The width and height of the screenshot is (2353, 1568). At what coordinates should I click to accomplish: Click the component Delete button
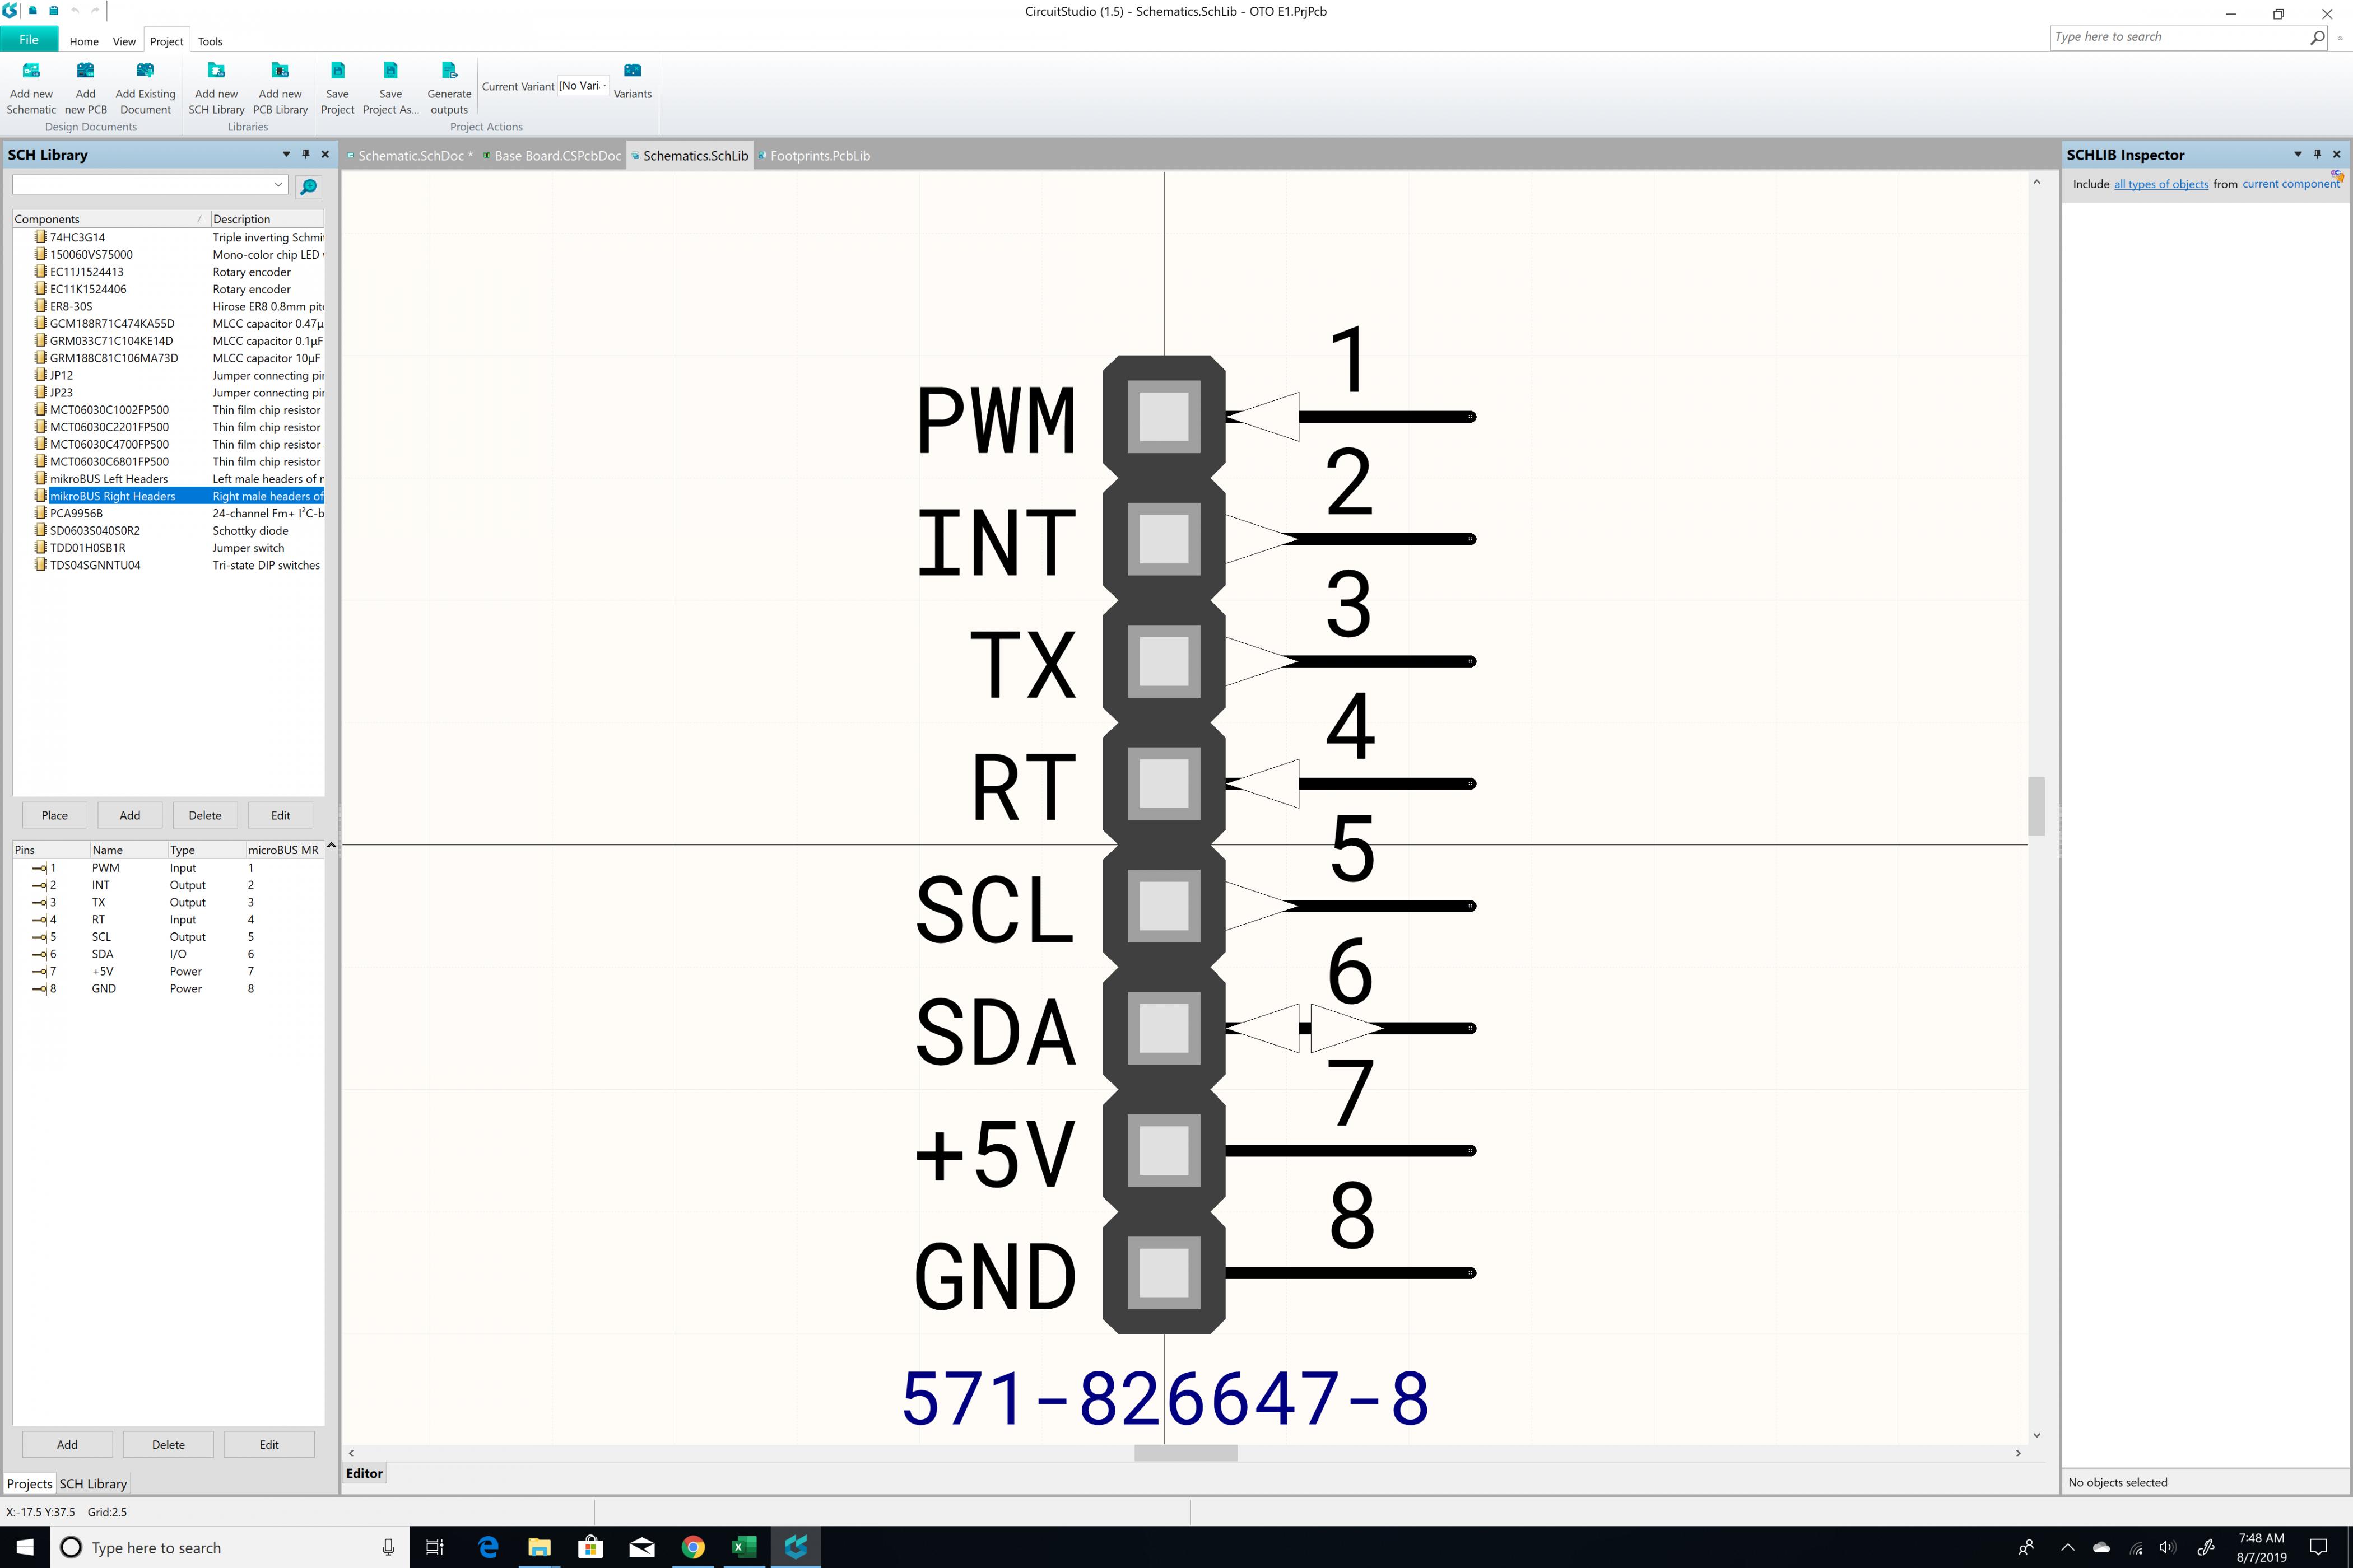(x=205, y=815)
